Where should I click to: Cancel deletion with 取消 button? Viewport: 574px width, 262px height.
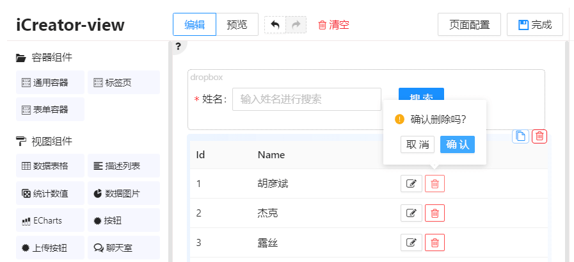point(417,145)
